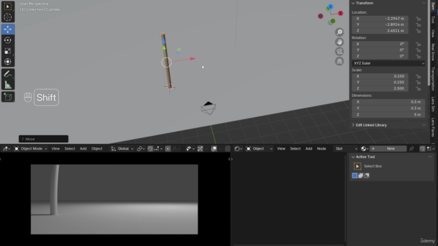438x246 pixels.
Task: Select the Add Cube tool
Action: pos(8,97)
